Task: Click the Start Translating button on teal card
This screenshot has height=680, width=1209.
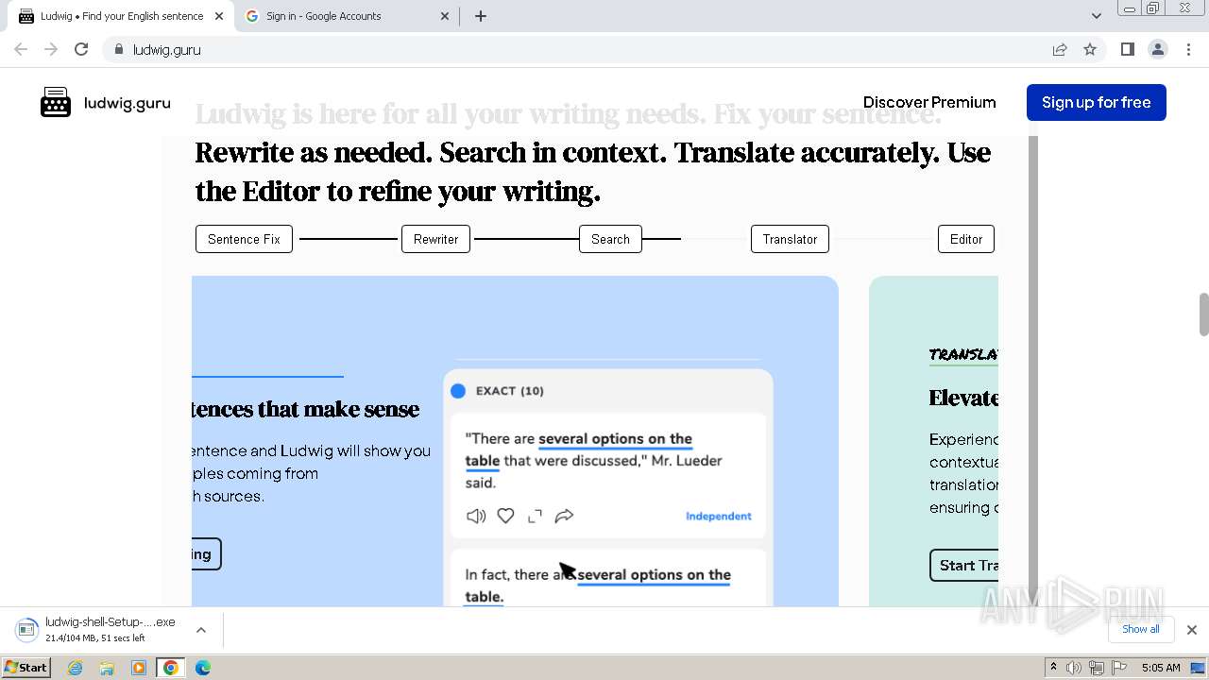Action: (963, 565)
